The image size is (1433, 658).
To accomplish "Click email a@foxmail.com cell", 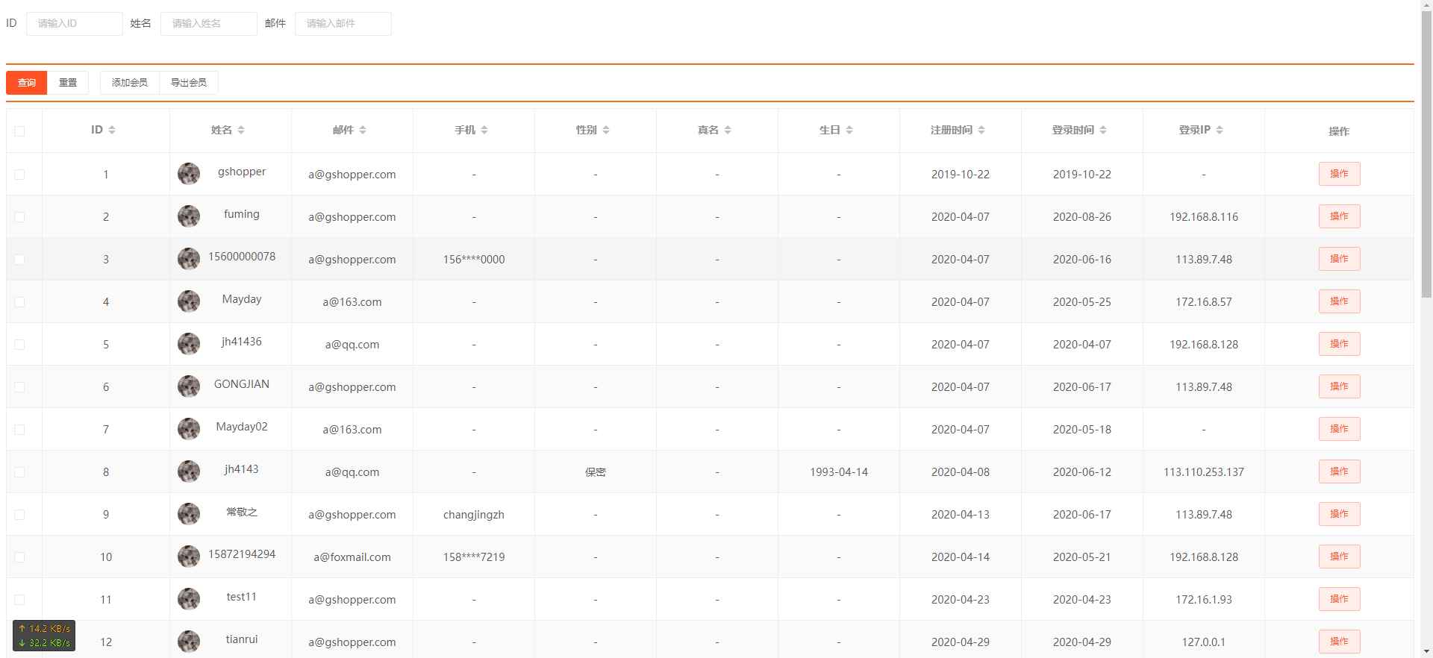I will pyautogui.click(x=352, y=557).
